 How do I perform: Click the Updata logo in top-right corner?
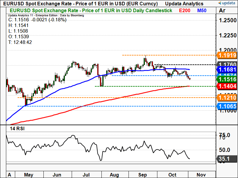(x=227, y=3)
